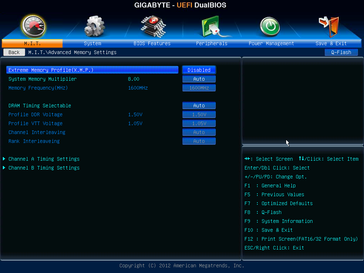Image resolution: width=364 pixels, height=273 pixels.
Task: Click the Power Management green power icon
Action: pos(269,27)
